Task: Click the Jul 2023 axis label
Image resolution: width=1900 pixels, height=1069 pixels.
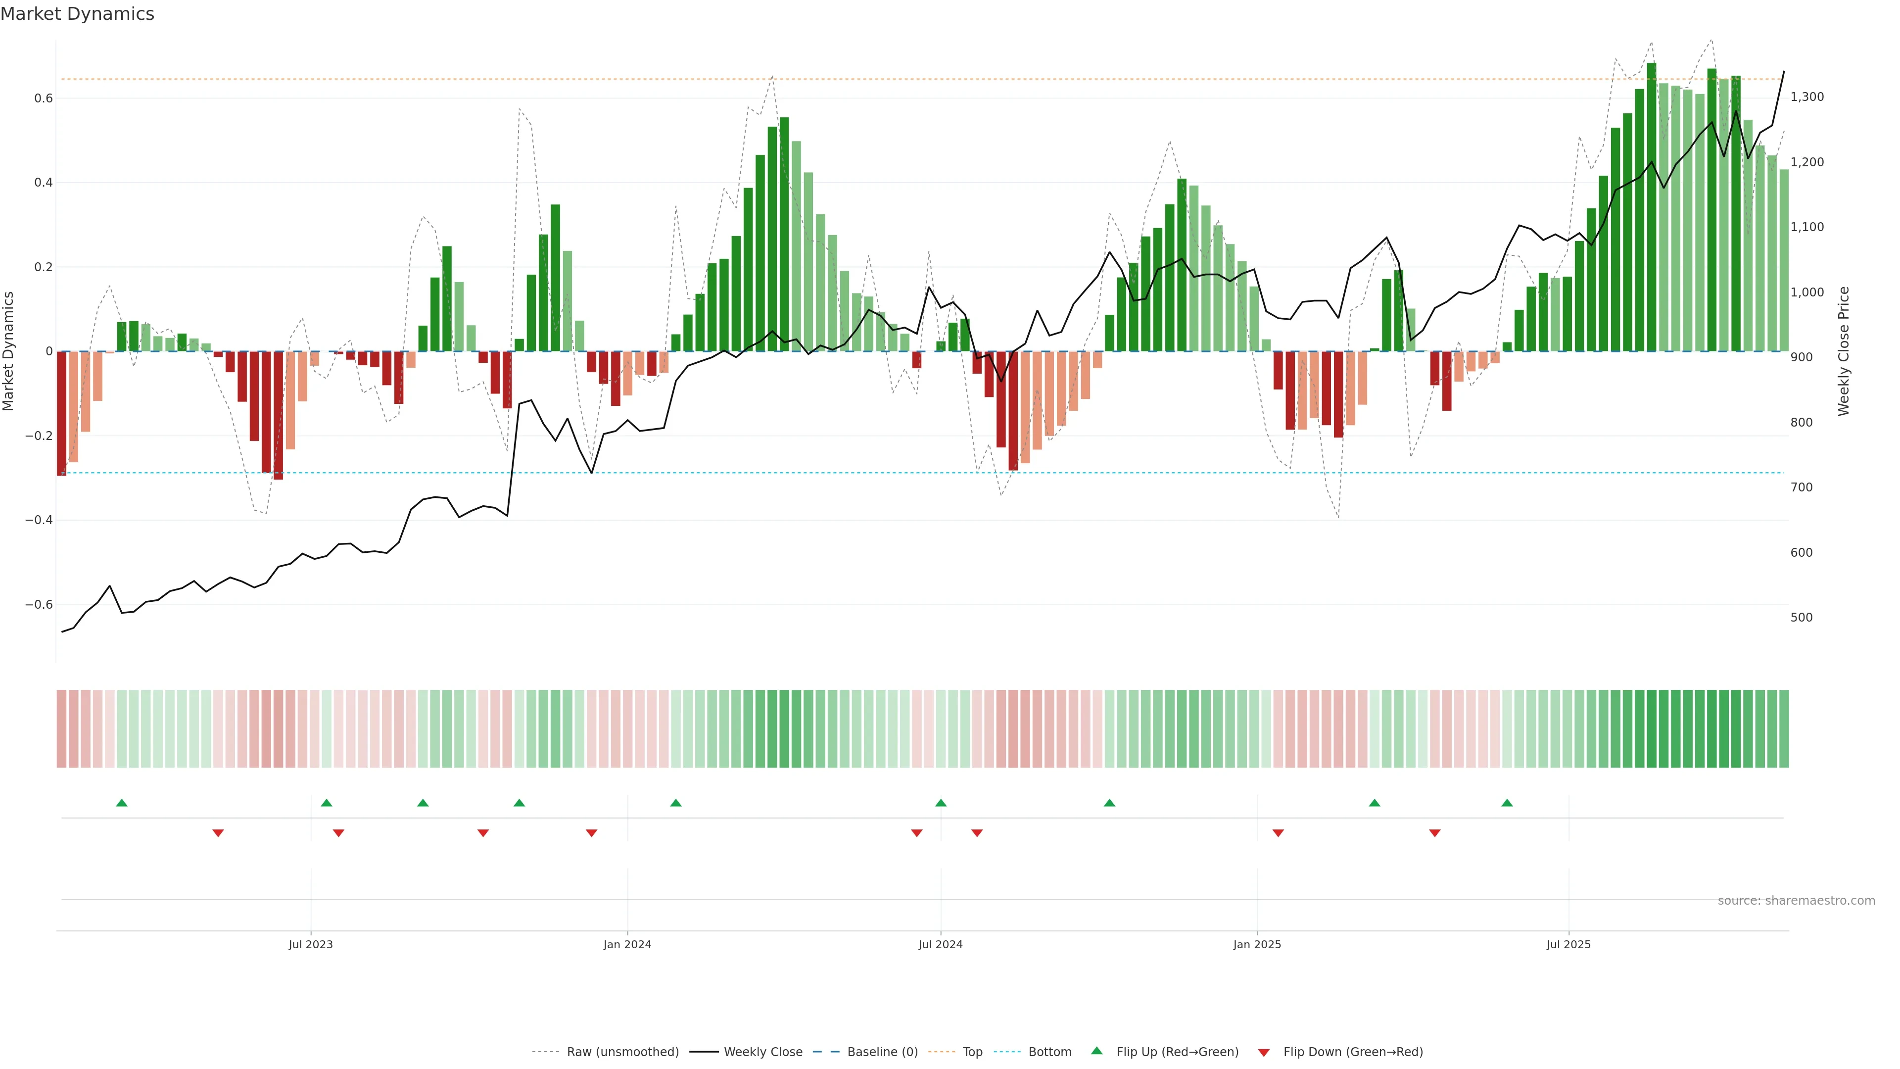Action: tap(311, 944)
